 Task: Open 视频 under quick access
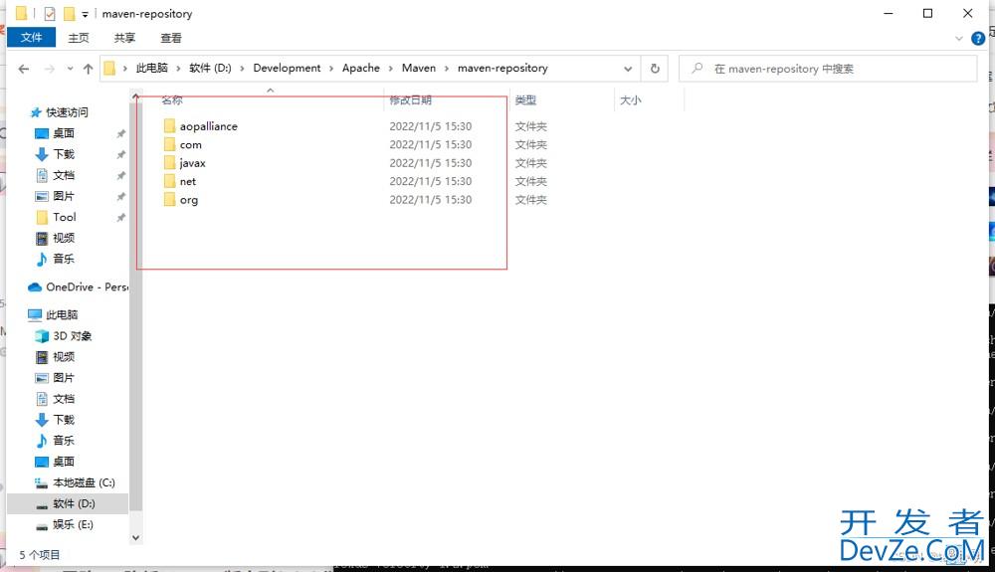click(64, 238)
